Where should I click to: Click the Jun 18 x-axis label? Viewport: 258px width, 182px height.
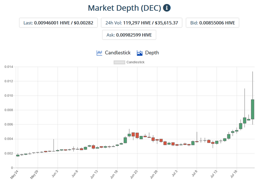pyautogui.click(x=114, y=174)
